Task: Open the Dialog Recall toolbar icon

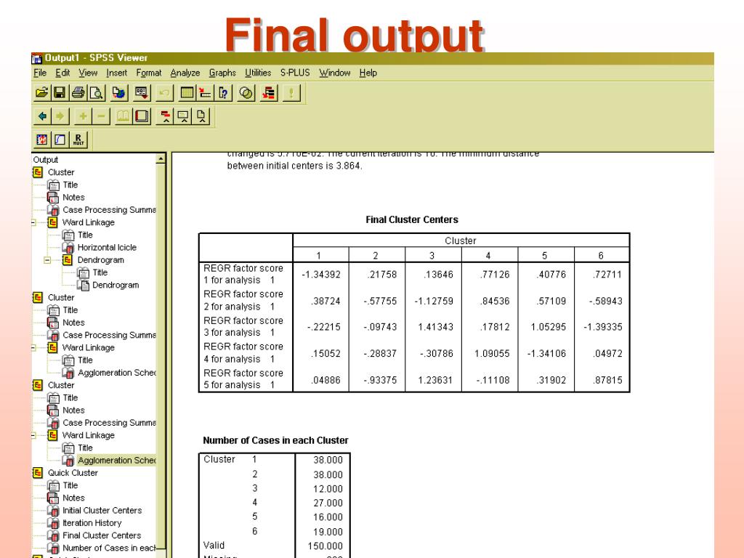Action: click(x=142, y=92)
